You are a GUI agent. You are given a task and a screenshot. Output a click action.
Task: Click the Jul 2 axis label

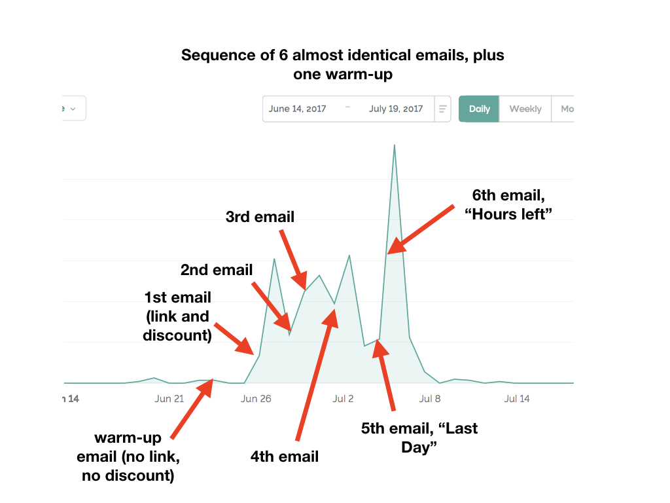[343, 398]
